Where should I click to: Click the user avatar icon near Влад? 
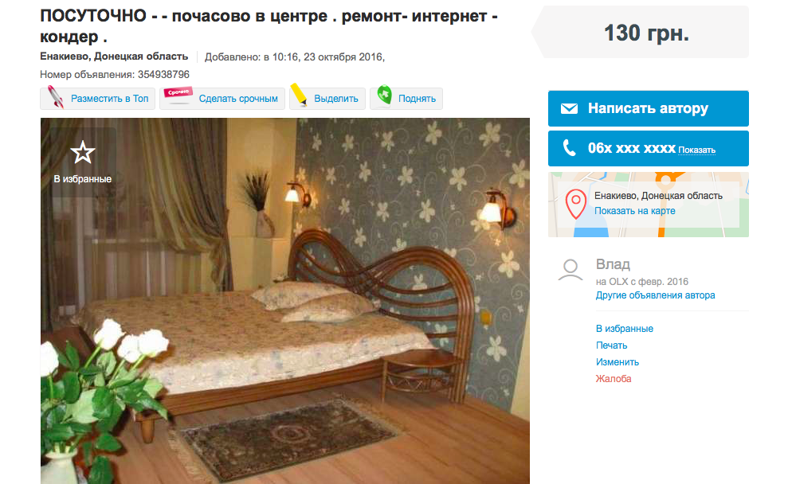[x=570, y=271]
